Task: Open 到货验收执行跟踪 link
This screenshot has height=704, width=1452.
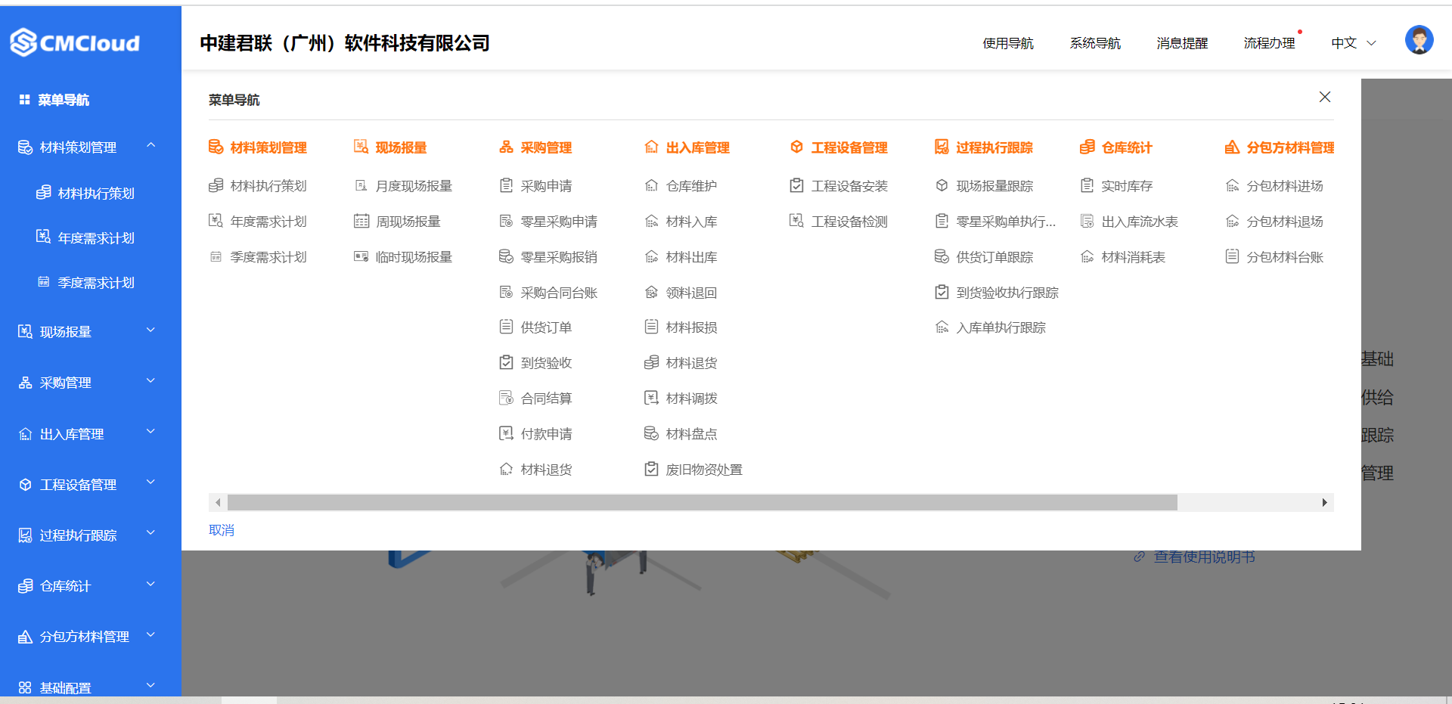Action: pyautogui.click(x=1007, y=293)
